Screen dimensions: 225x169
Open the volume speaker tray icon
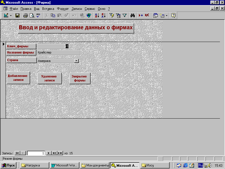[x=210, y=165]
